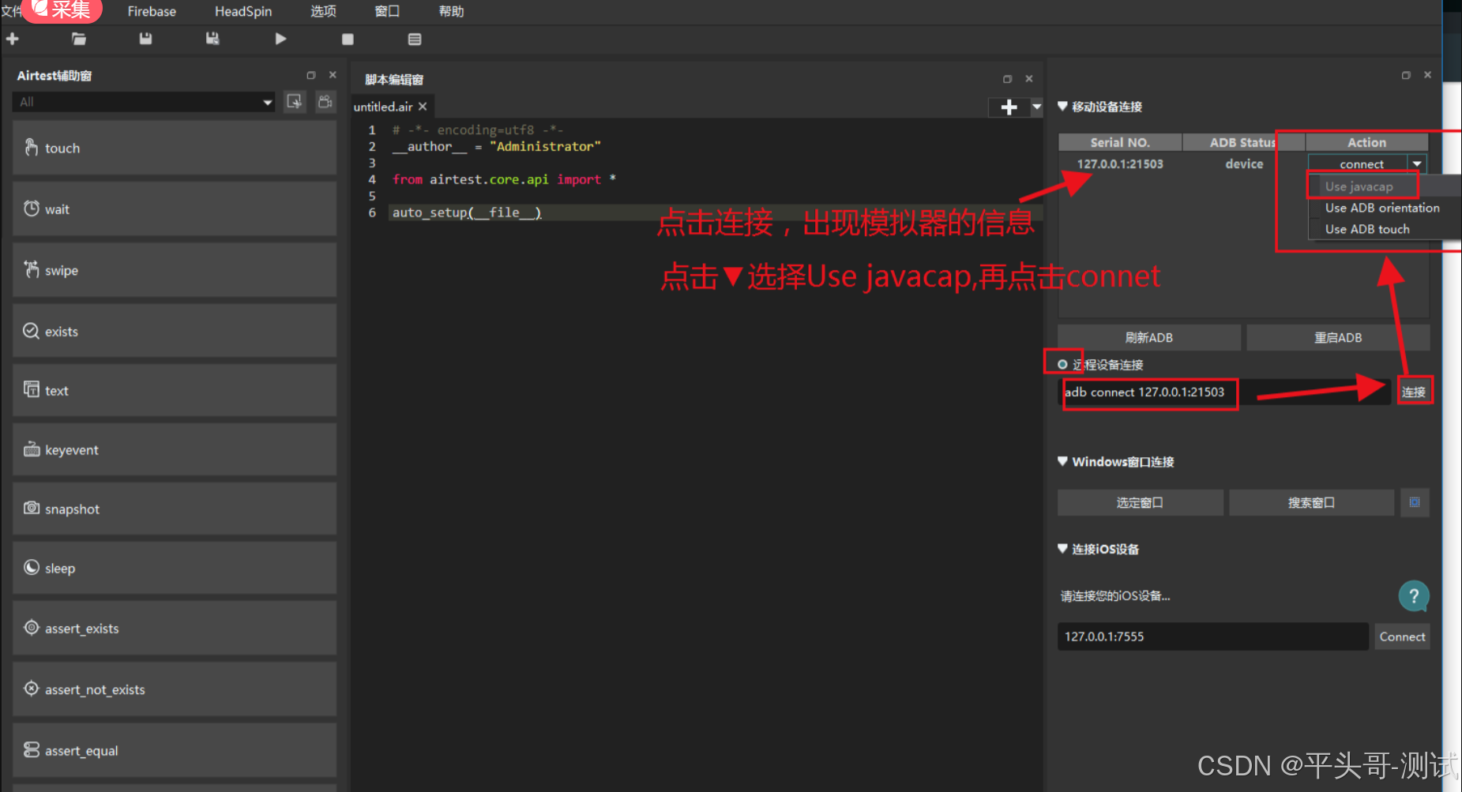Open the 选项 menu

pyautogui.click(x=323, y=11)
